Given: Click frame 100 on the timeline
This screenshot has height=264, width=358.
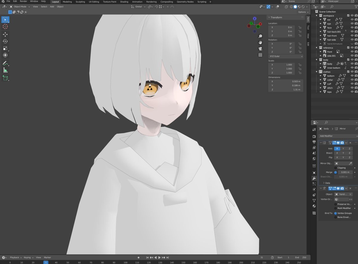Looking at the screenshot, I should pyautogui.click(x=126, y=263).
